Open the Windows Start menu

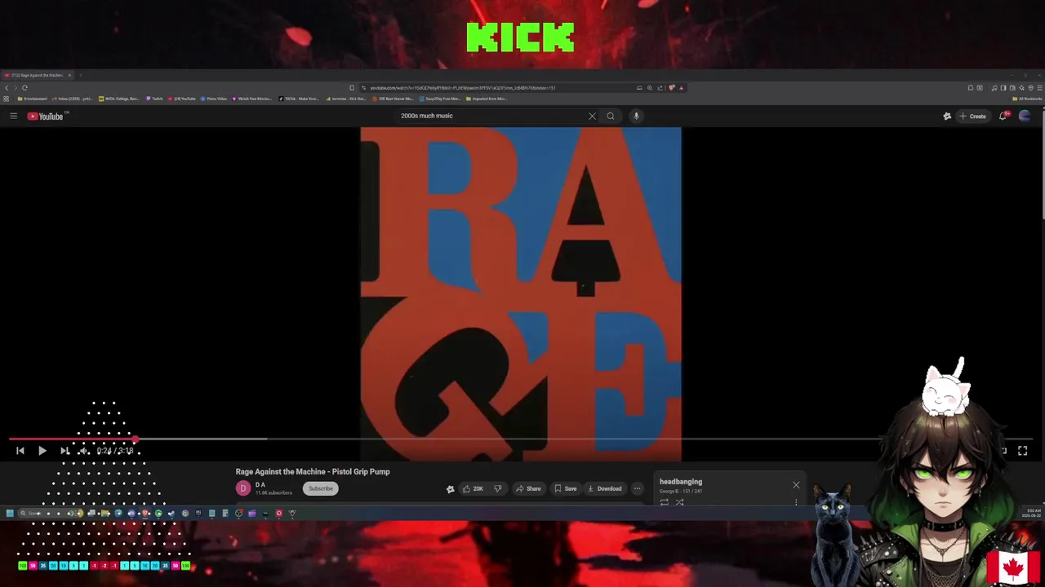coord(10,514)
